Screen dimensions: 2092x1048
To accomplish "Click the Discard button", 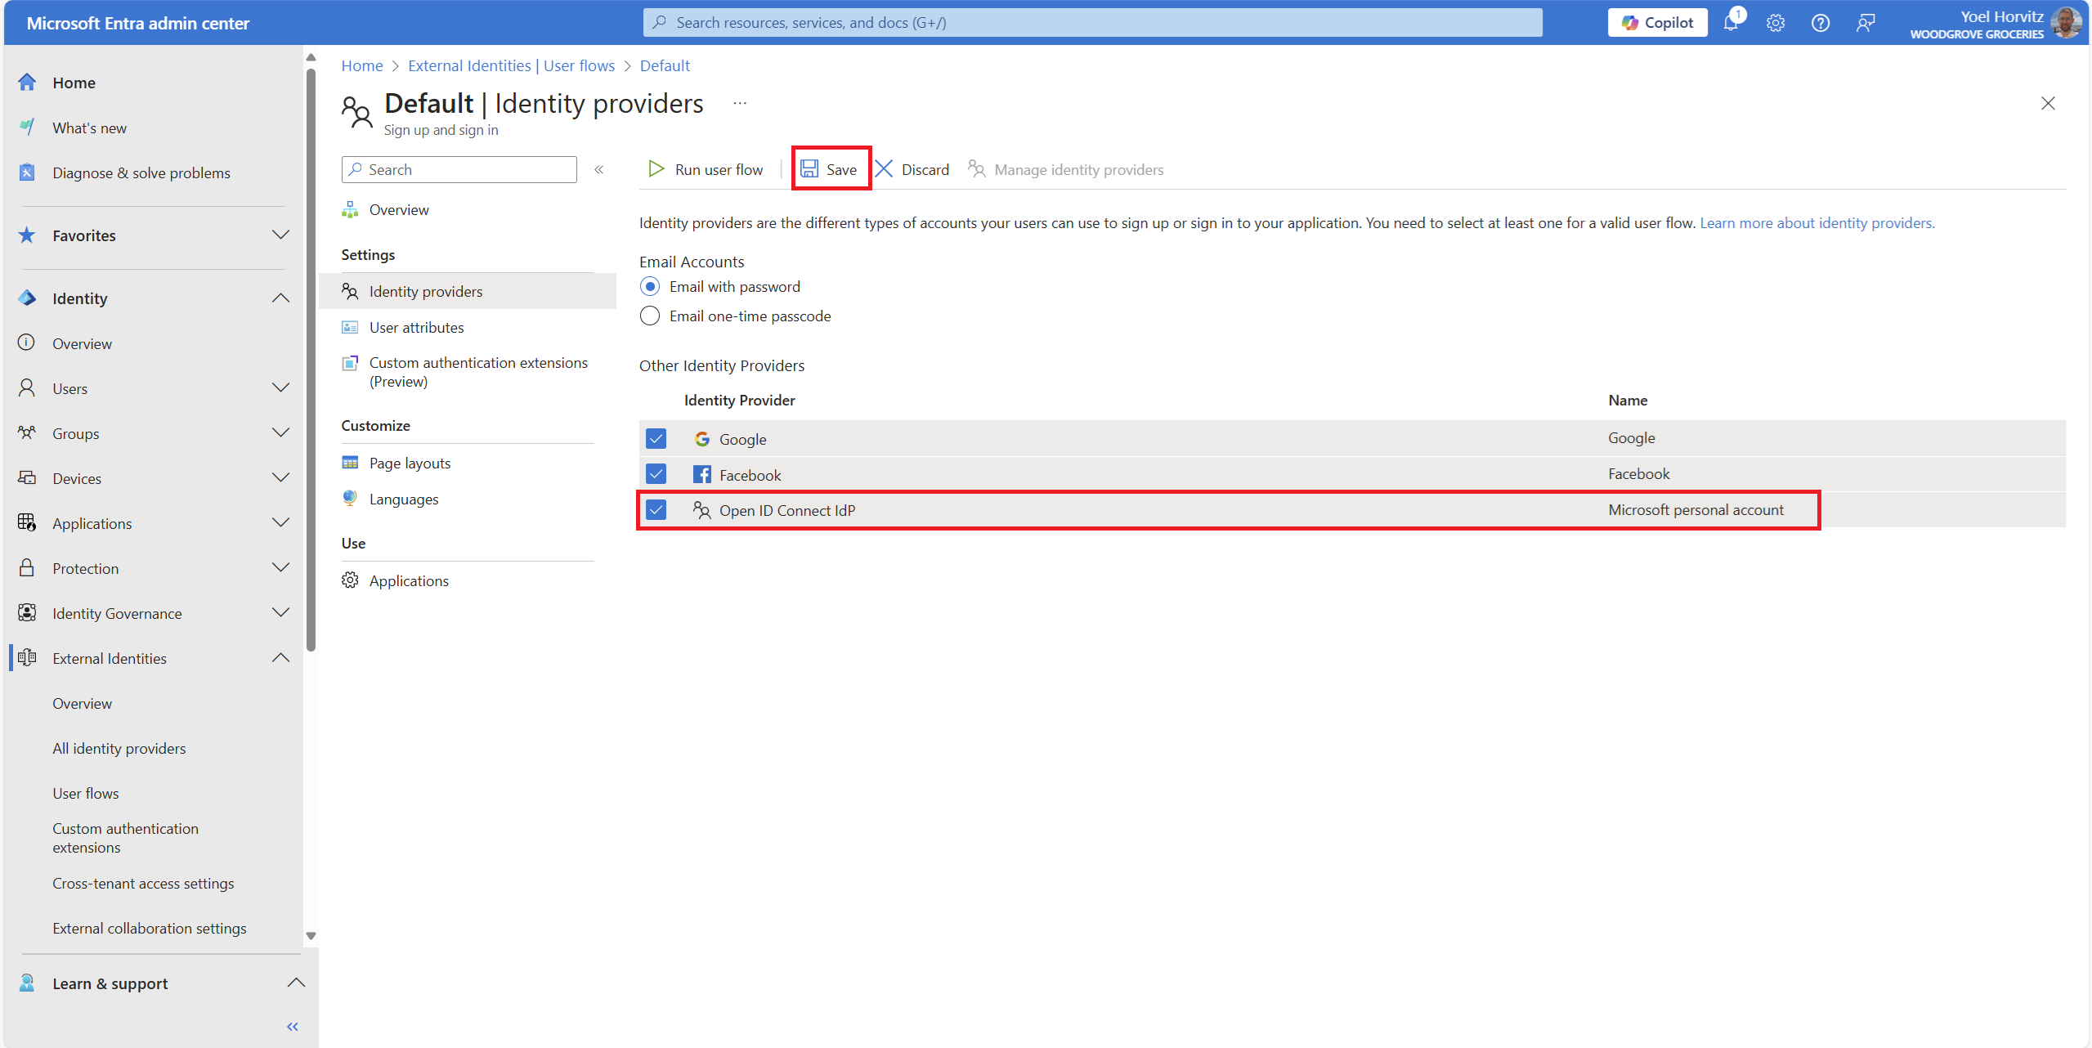I will (x=912, y=169).
